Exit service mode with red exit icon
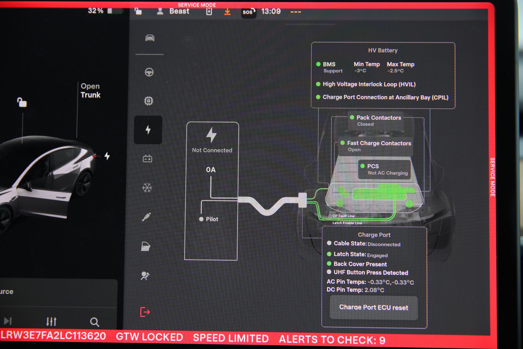This screenshot has width=523, height=349. (145, 312)
